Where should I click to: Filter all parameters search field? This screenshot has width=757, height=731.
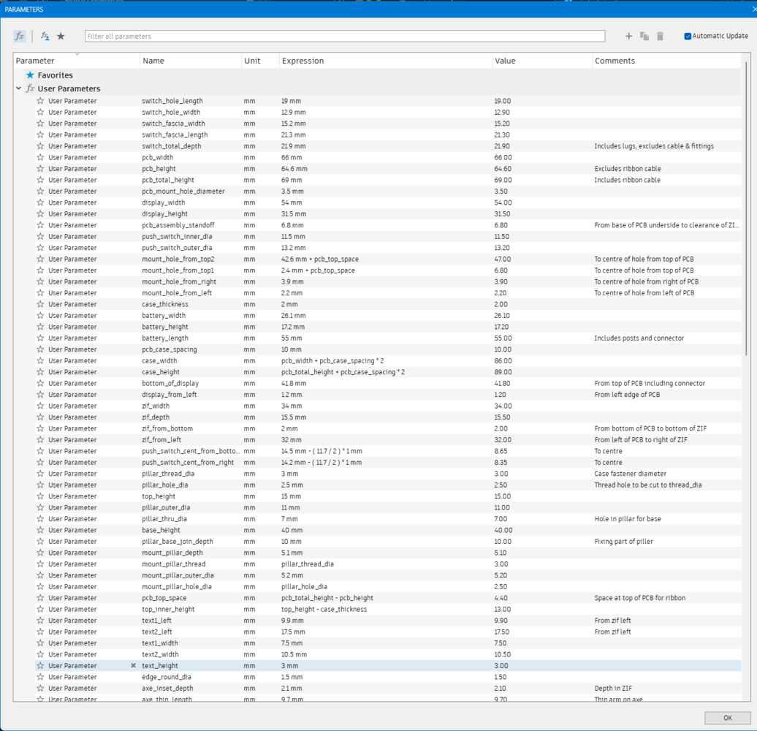click(345, 37)
